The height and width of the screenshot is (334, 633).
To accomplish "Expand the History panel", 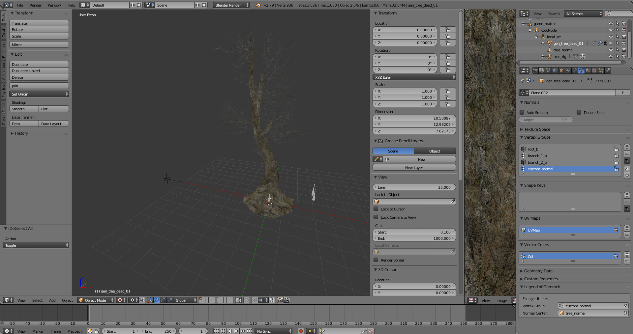I will point(21,133).
